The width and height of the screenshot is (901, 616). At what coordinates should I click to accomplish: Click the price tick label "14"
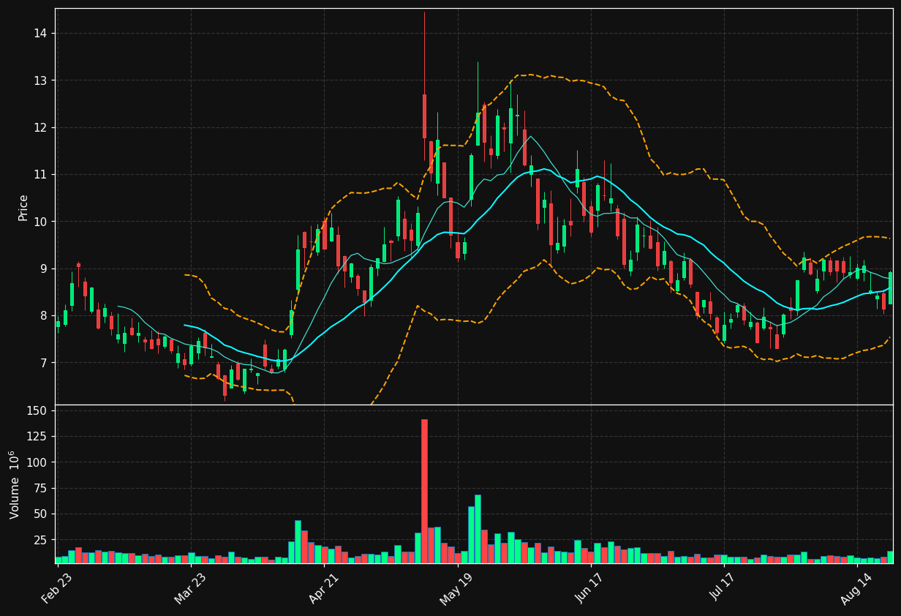click(x=39, y=33)
